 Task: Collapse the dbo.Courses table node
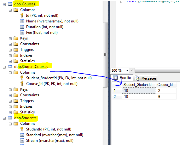pyautogui.click(x=4, y=5)
